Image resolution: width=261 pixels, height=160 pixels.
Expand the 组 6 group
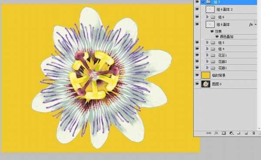(207, 17)
